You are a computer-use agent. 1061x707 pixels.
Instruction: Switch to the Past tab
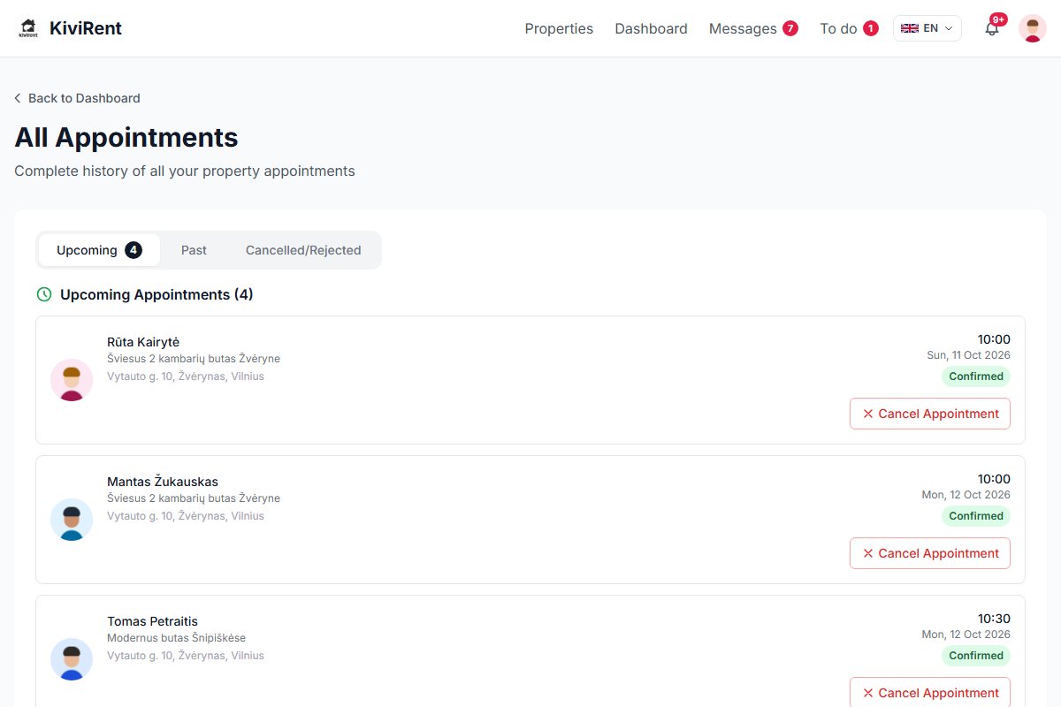pos(194,250)
